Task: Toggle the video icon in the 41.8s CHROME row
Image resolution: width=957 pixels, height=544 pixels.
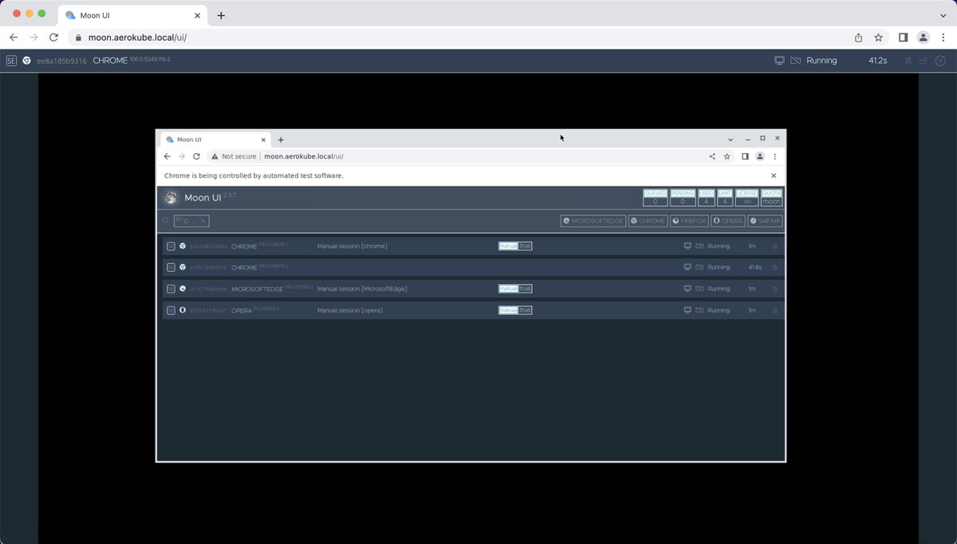Action: coord(699,267)
